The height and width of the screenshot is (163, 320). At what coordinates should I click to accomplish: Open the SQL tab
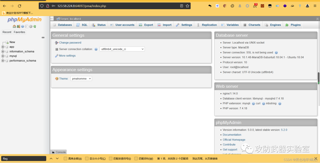point(82,25)
